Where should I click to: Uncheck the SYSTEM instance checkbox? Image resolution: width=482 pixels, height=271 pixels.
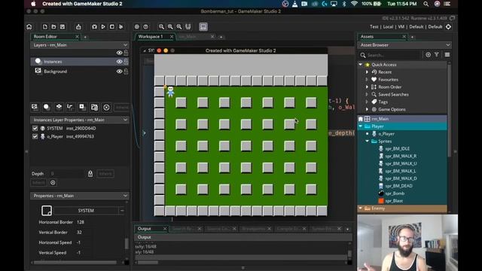[35, 128]
